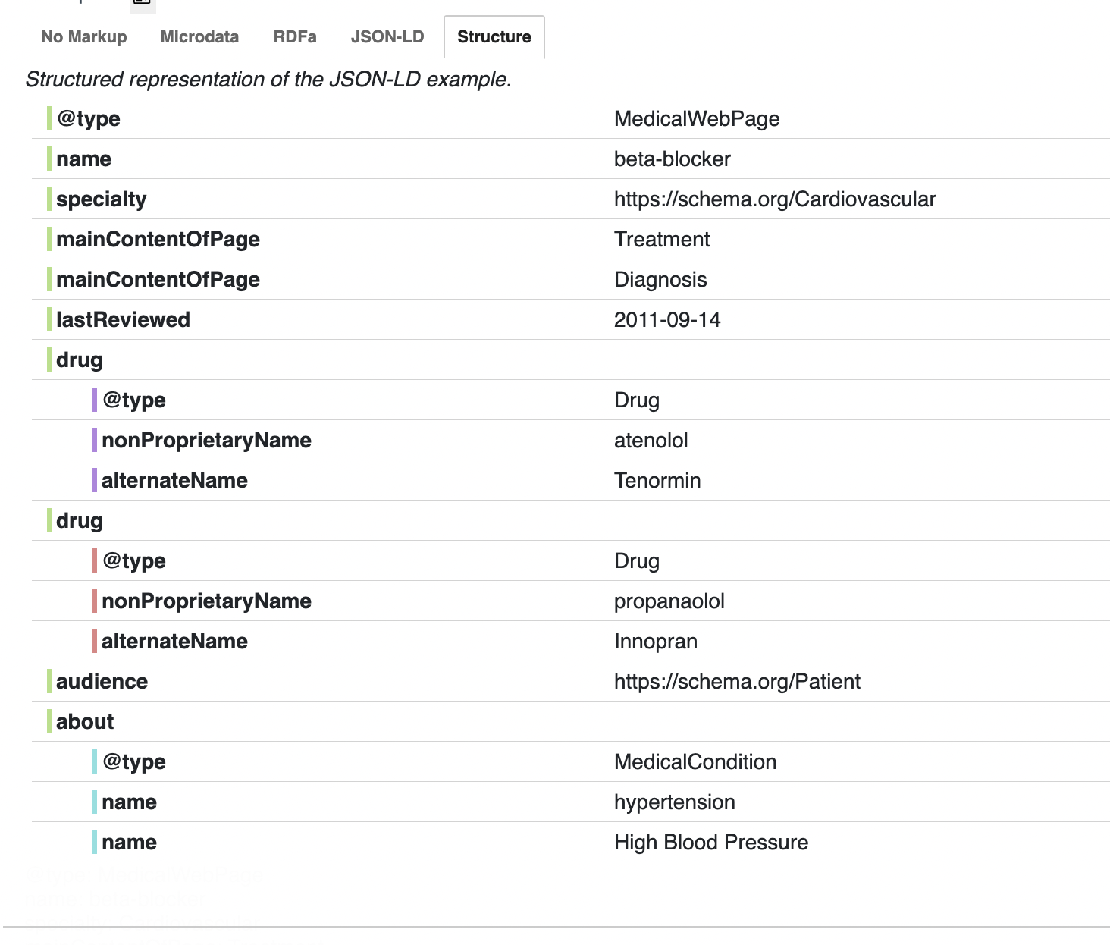Screen dimensions: 1110x945
Task: Click the teal marker beside @type MedicalCondition
Action: point(95,761)
